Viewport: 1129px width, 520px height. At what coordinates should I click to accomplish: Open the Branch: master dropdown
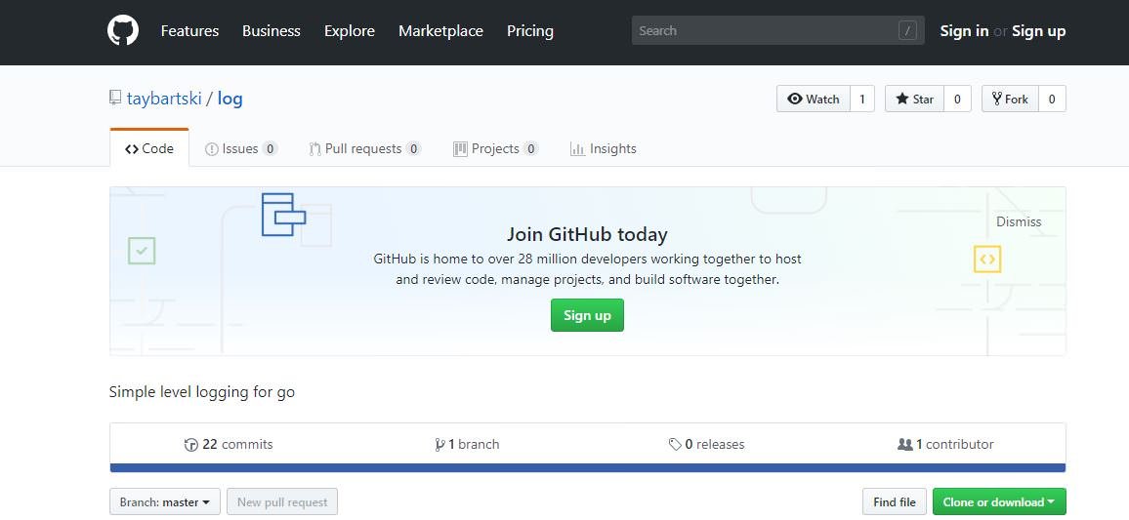(165, 502)
